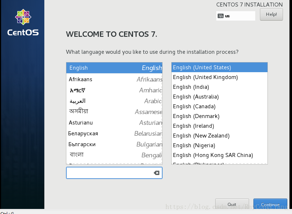Pick English (Canada) locale
292x214 pixels.
coord(220,106)
